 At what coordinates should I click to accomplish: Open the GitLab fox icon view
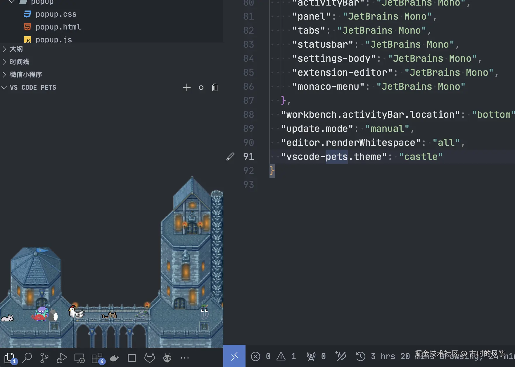150,357
